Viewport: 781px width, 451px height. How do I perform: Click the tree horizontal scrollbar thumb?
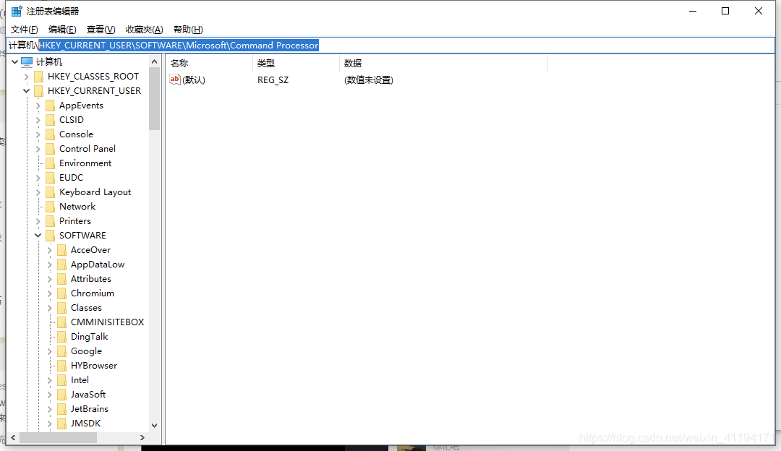[58, 437]
